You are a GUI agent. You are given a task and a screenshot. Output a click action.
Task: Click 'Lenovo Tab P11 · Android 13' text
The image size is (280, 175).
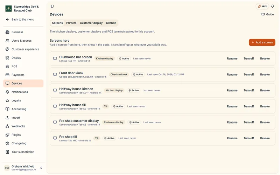(x=75, y=61)
